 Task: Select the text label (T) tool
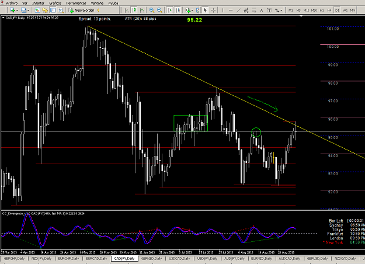click(269, 11)
